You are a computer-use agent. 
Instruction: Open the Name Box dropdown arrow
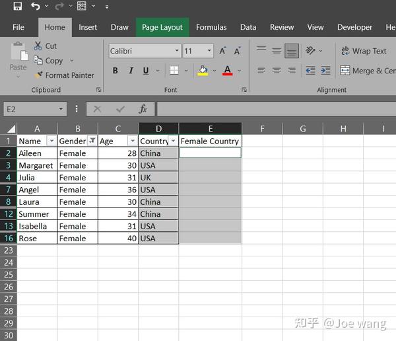[x=61, y=109]
